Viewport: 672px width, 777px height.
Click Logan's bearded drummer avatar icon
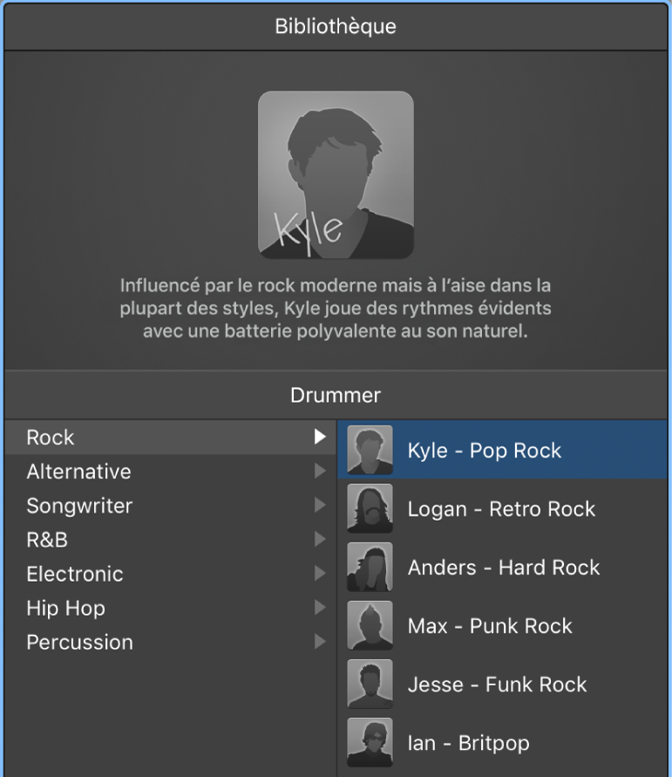click(x=370, y=508)
